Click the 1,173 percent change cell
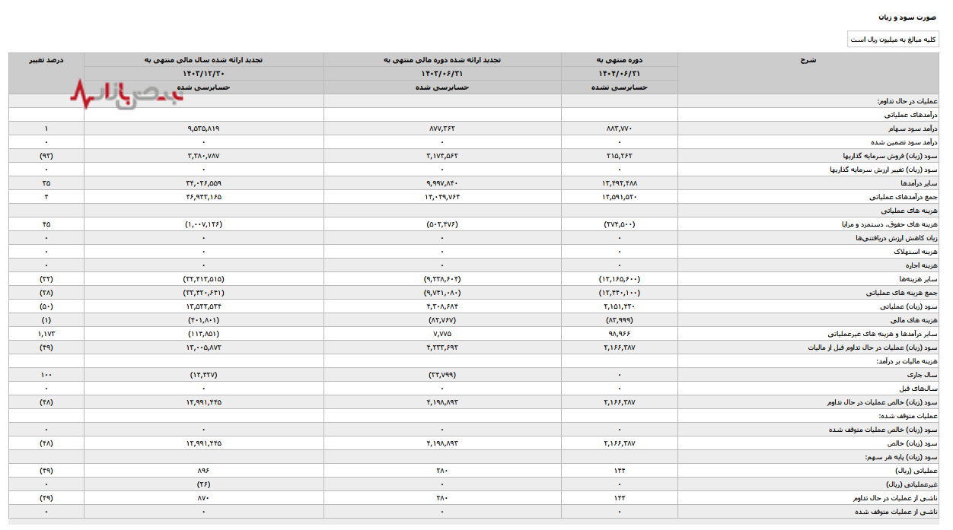The image size is (953, 530). pos(46,334)
